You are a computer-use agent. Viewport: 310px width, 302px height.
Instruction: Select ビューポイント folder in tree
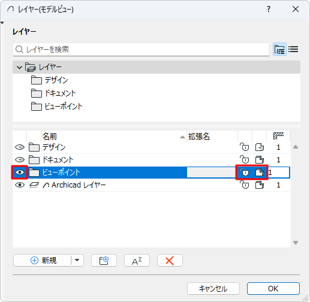[64, 107]
